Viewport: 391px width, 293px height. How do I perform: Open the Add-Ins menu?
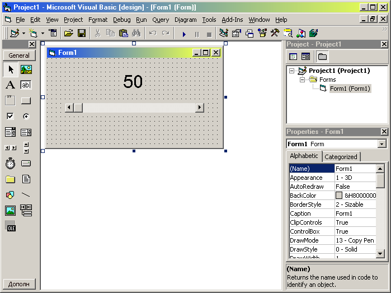tap(232, 20)
